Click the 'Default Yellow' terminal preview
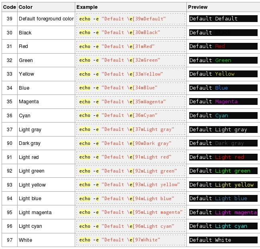The width and height of the screenshot is (260, 249). tap(223, 74)
